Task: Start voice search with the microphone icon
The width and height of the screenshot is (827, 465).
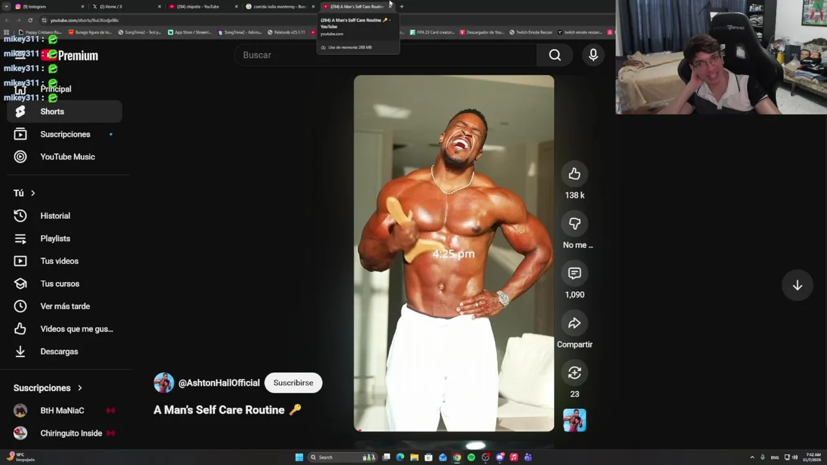Action: [x=593, y=55]
